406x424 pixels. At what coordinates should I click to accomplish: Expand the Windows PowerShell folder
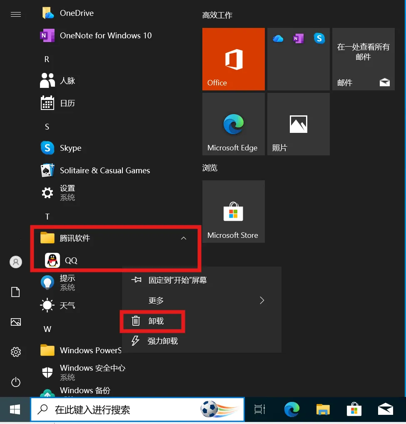coord(80,350)
